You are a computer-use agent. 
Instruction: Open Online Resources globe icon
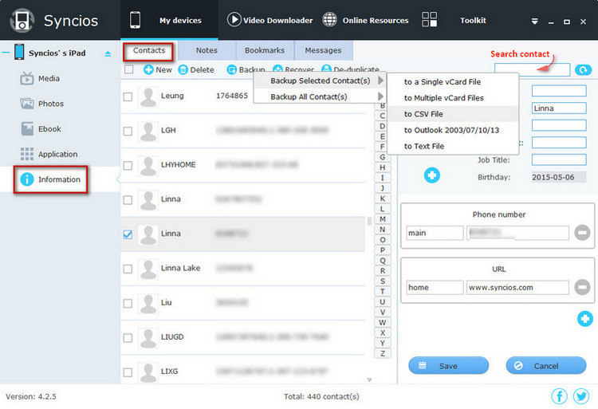coord(329,19)
